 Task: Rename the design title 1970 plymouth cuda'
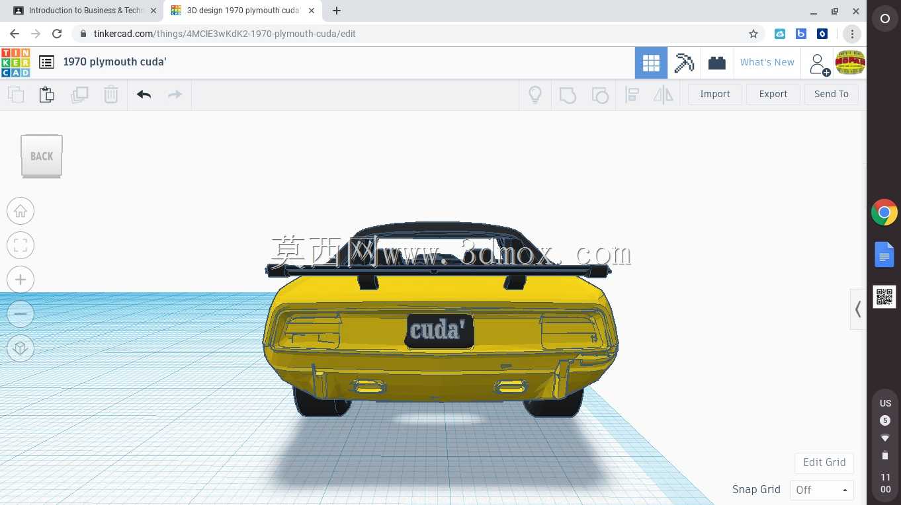pos(114,61)
